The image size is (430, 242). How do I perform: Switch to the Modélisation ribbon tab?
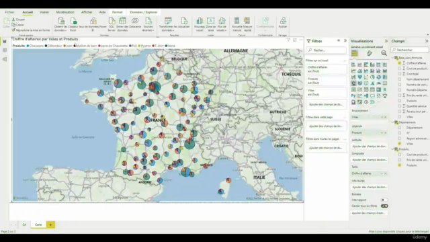[x=65, y=12]
